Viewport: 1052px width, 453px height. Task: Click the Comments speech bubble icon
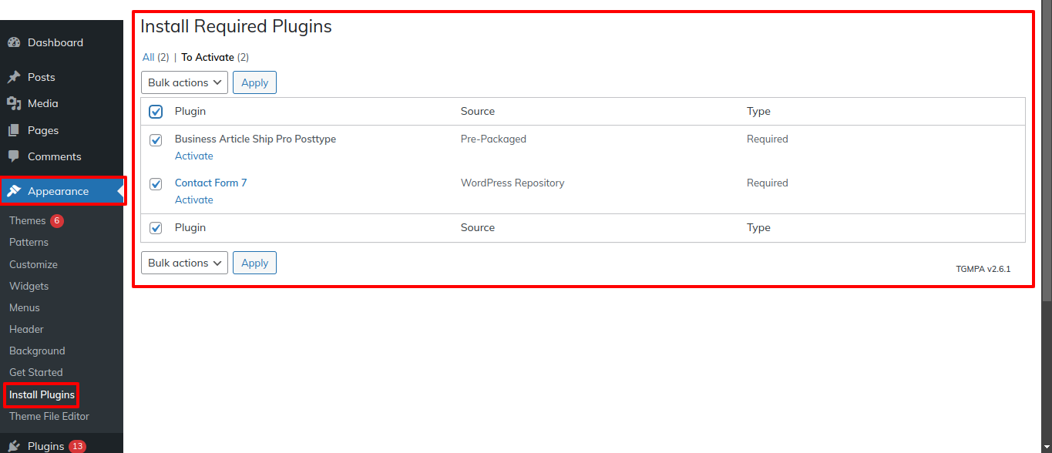click(14, 156)
